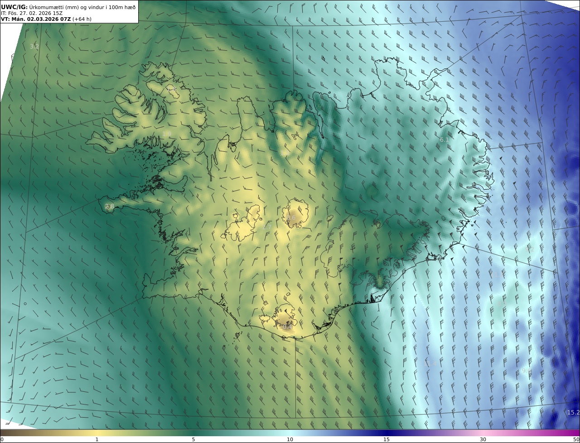Viewport: 580px width, 443px height.
Task: Click the "50" tick on the colorbar
Action: coord(576,439)
